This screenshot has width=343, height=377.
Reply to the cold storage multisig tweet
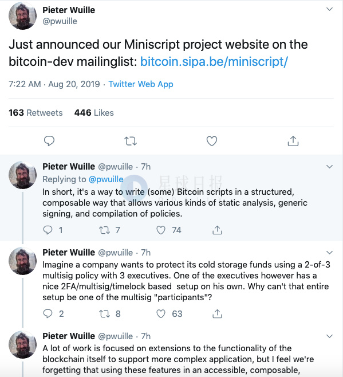coord(48,314)
